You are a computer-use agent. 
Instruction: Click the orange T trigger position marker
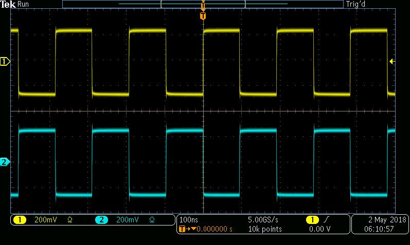(x=203, y=16)
